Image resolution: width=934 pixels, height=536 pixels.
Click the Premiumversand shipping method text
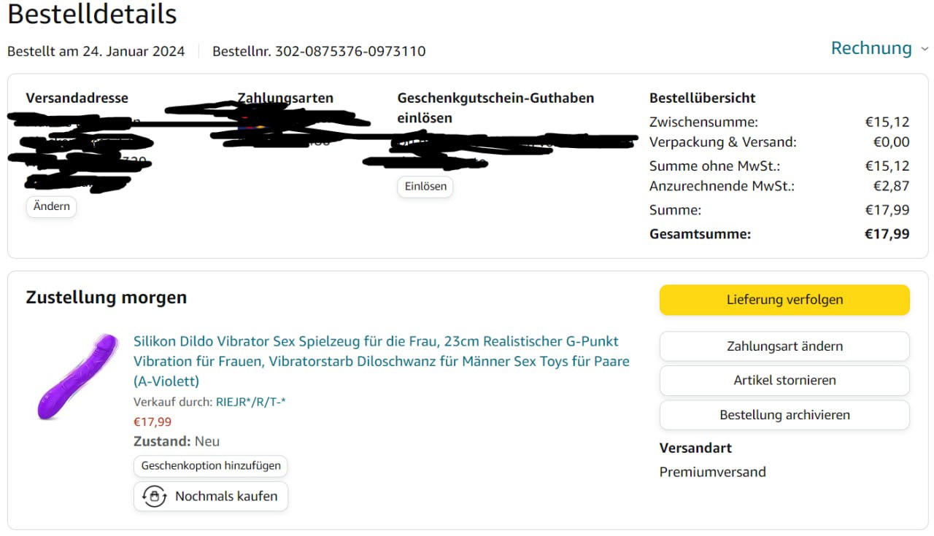pyautogui.click(x=713, y=472)
